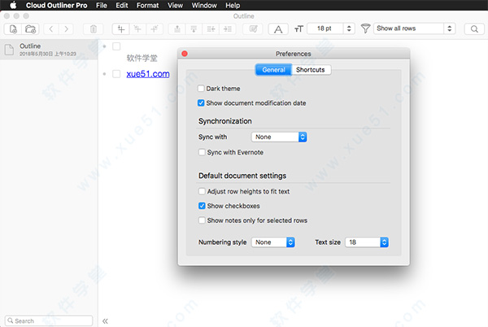This screenshot has height=327, width=488.
Task: Collapse the sidebar with double chevron
Action: pyautogui.click(x=105, y=321)
